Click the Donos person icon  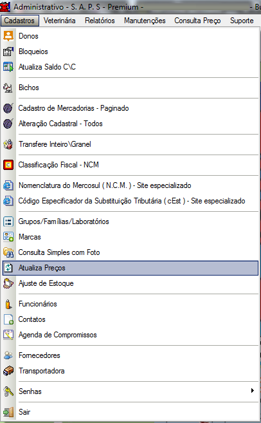click(x=8, y=36)
